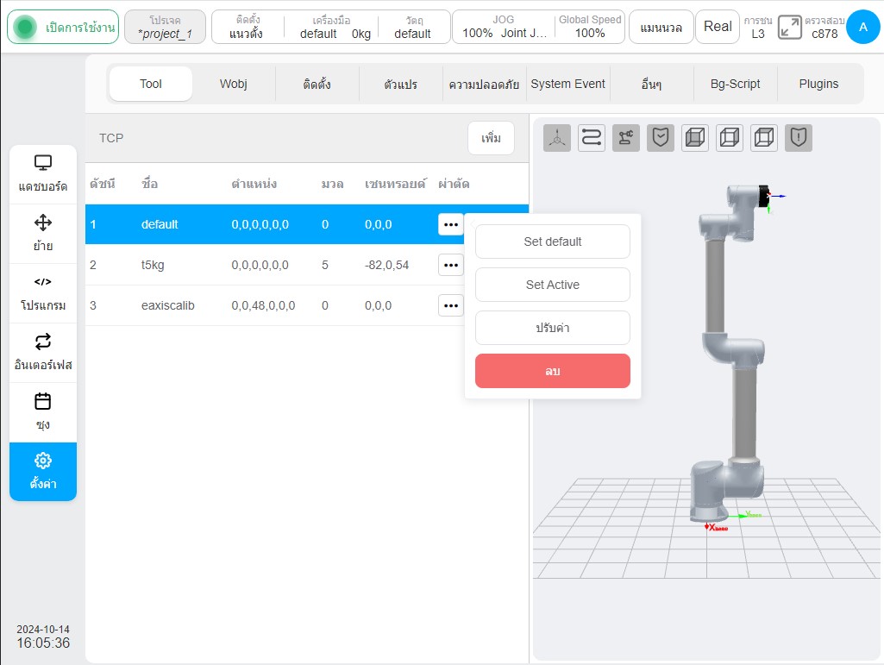Image resolution: width=884 pixels, height=665 pixels.
Task: Open the JOG and Global Speed panel
Action: [538, 27]
